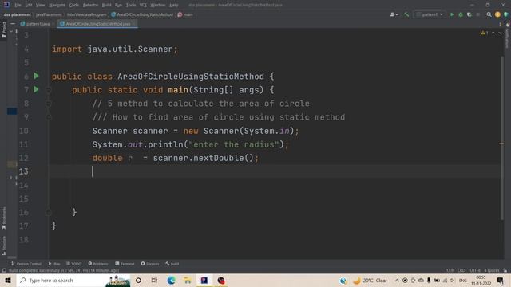The image size is (511, 287).
Task: Open run configuration dropdown pattern1
Action: click(x=430, y=14)
